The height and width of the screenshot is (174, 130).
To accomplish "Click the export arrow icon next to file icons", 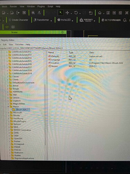I will pos(18,13).
